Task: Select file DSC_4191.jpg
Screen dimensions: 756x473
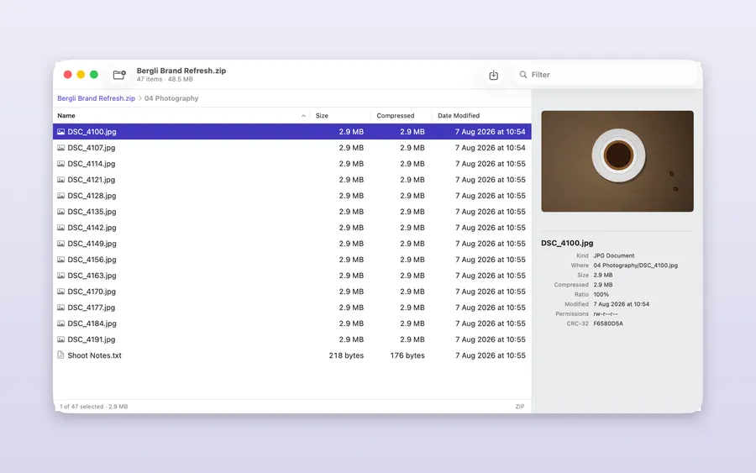Action: (x=292, y=339)
